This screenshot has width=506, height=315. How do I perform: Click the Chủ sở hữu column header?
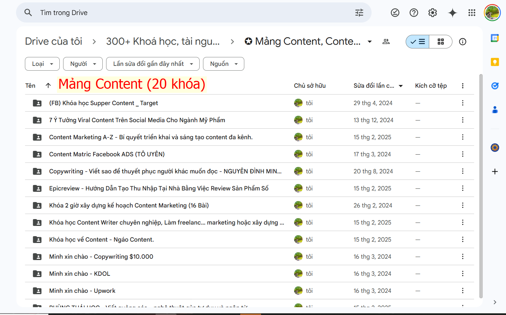coord(310,86)
